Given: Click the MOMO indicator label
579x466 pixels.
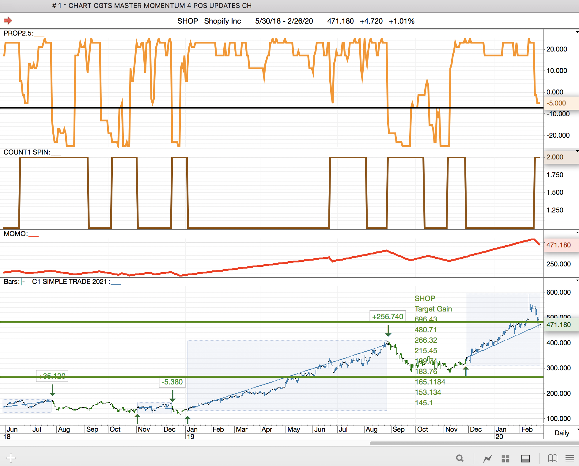Looking at the screenshot, I should pos(15,234).
